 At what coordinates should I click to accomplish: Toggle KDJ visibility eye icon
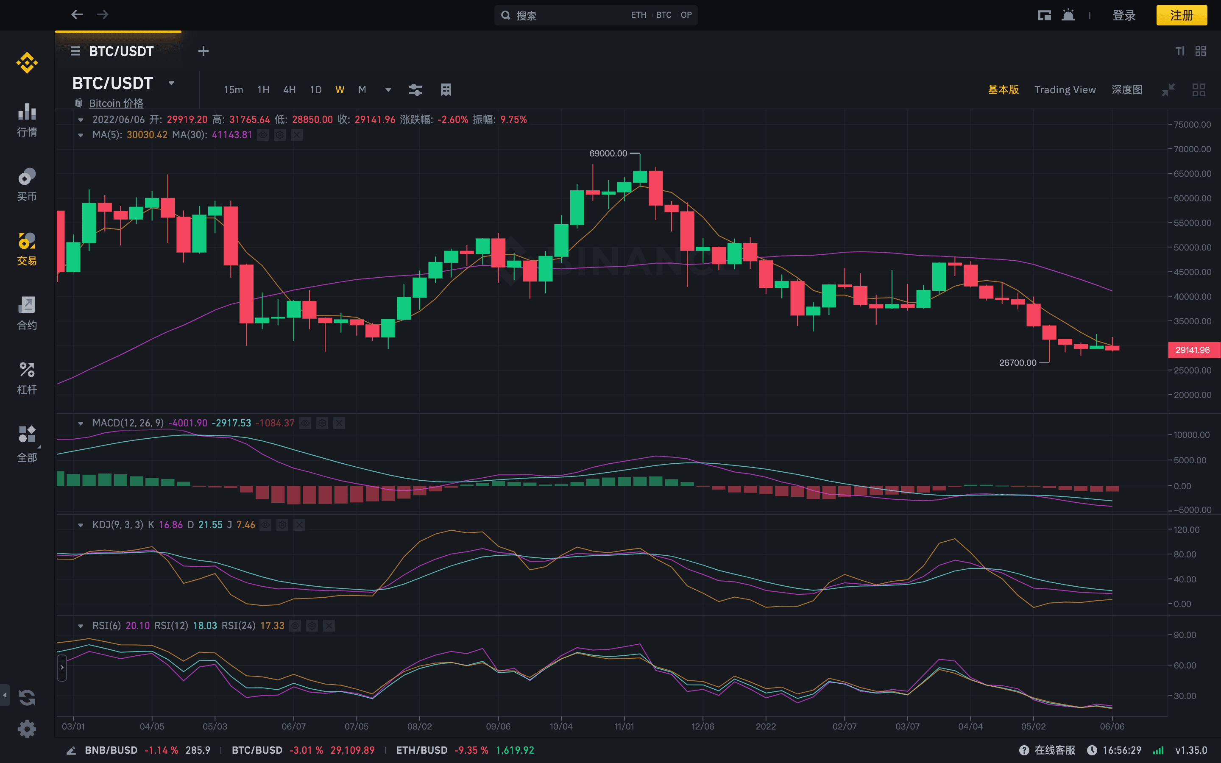tap(265, 525)
